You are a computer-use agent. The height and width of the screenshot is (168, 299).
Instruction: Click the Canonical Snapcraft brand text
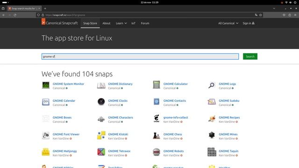click(x=62, y=23)
